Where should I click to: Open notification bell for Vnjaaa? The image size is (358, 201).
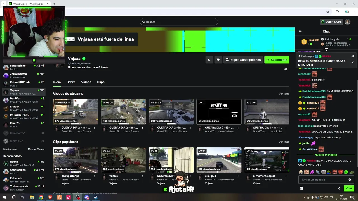point(209,60)
